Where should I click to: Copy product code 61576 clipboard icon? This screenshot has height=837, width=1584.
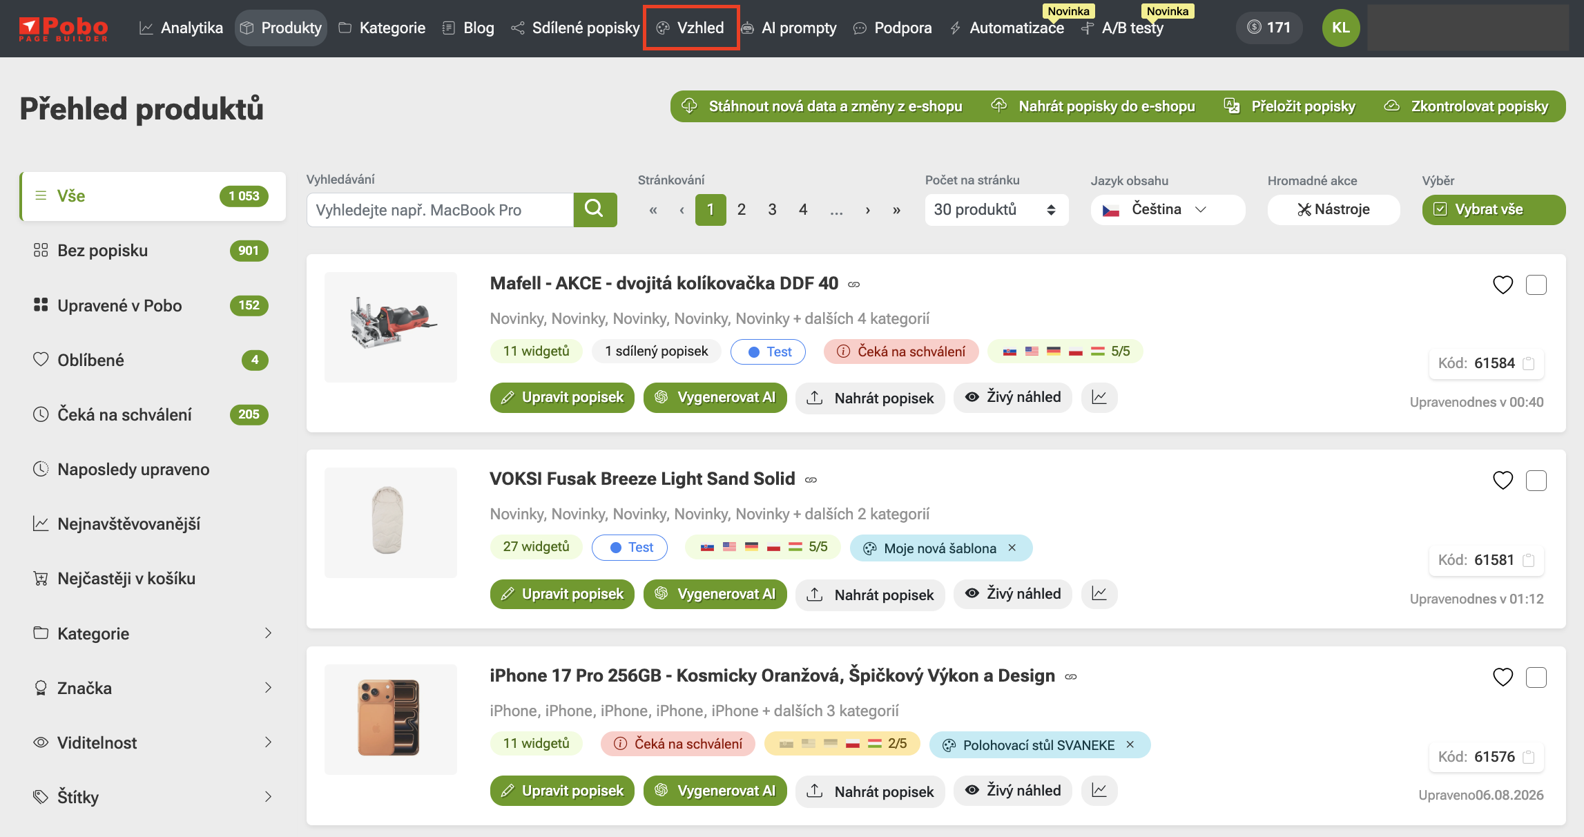click(x=1529, y=757)
